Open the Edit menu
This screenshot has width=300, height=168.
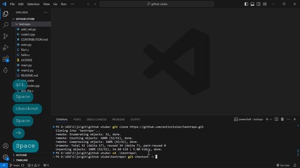[21, 4]
